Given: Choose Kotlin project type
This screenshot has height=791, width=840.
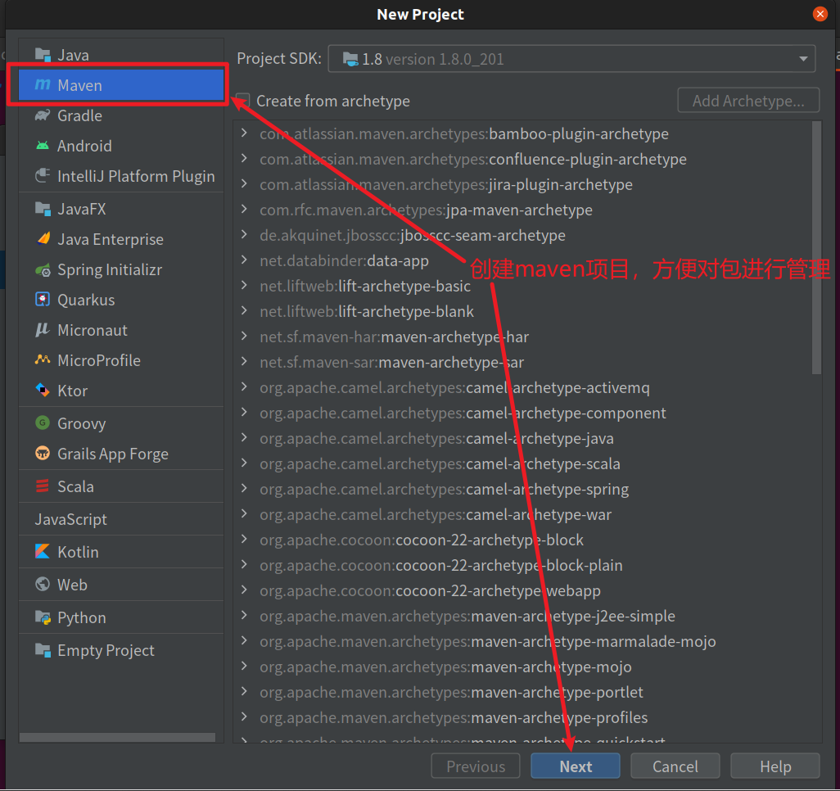Looking at the screenshot, I should pyautogui.click(x=121, y=551).
